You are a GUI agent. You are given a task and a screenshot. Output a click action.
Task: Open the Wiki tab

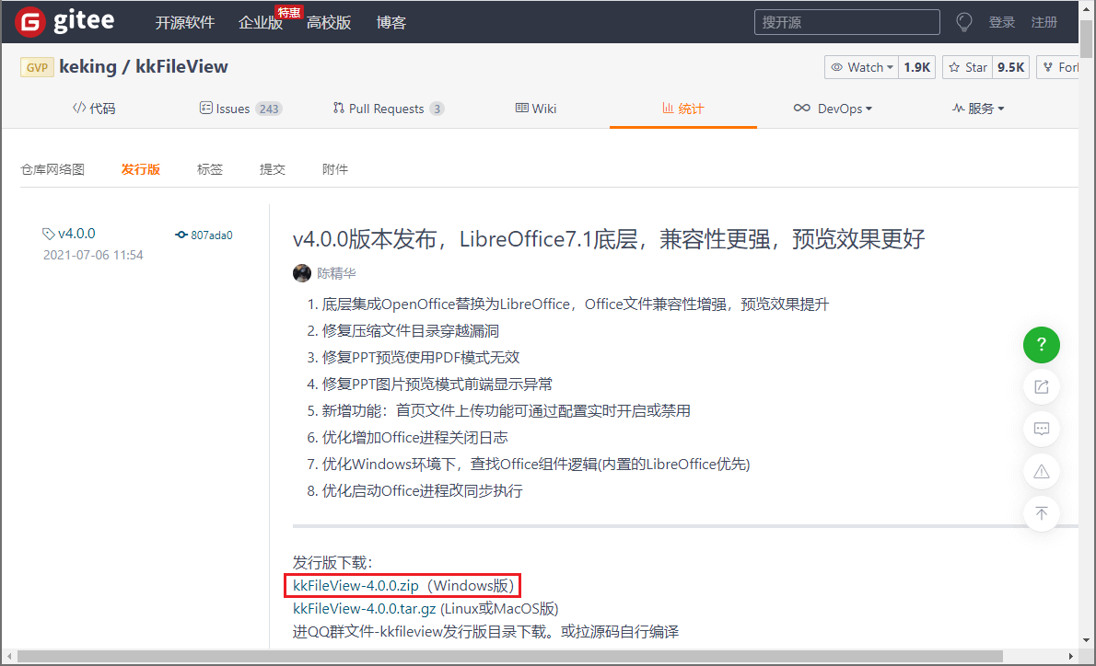(536, 109)
